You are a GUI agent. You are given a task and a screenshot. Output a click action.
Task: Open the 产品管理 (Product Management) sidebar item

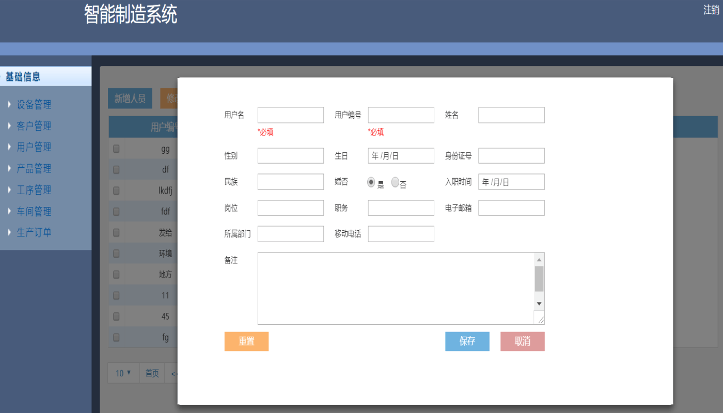pyautogui.click(x=35, y=168)
